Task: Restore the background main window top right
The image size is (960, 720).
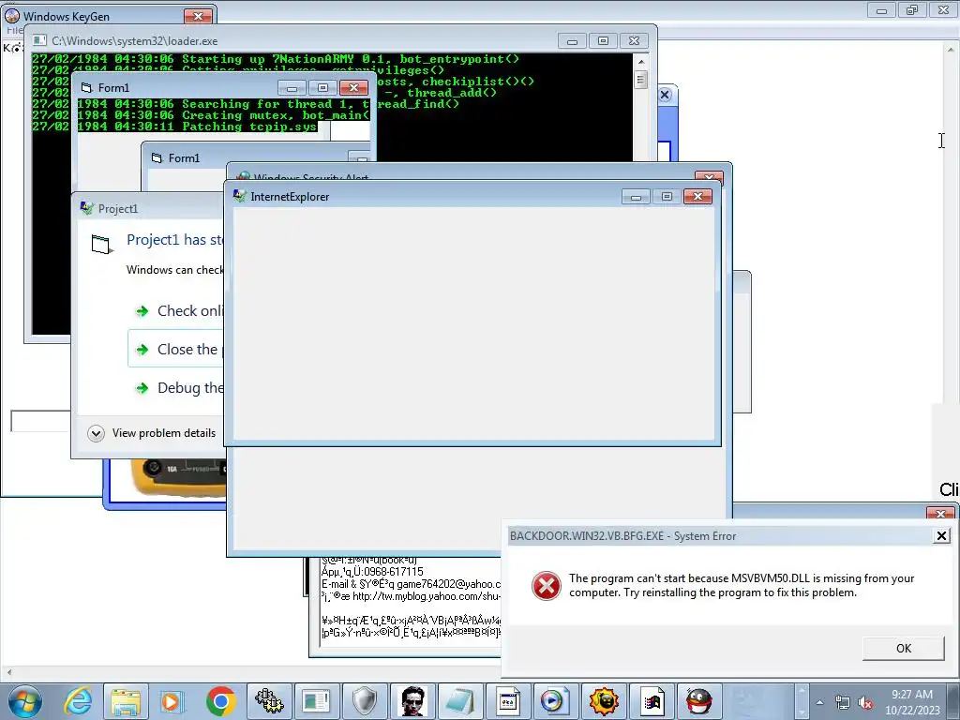Action: pyautogui.click(x=912, y=10)
